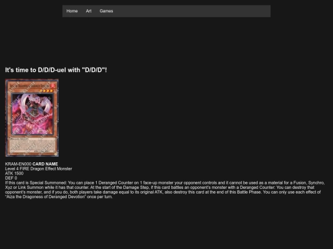Open the Games navigation link

(106, 11)
